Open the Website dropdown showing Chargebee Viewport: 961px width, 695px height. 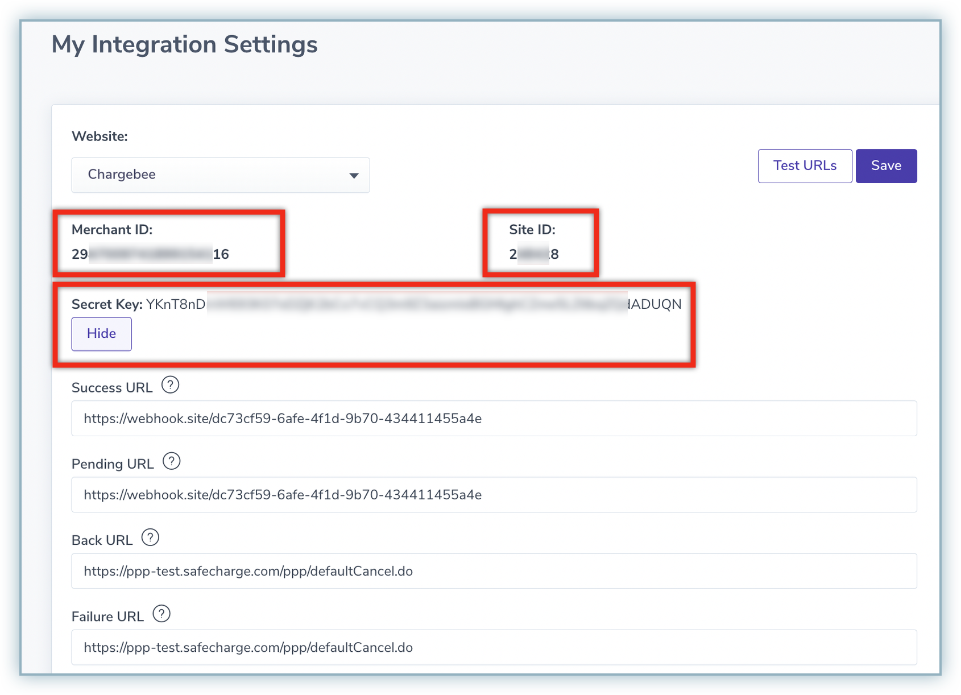click(220, 175)
